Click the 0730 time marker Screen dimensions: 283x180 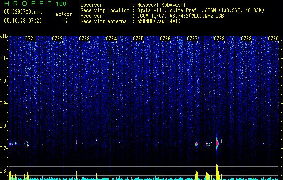pos(273,39)
